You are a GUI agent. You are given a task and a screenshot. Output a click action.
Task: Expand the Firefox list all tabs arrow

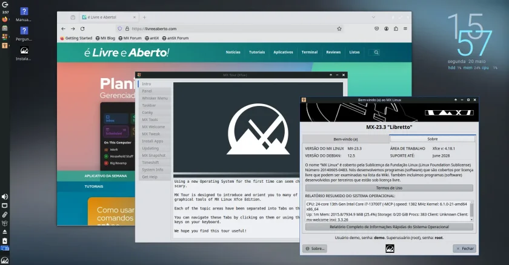373,17
